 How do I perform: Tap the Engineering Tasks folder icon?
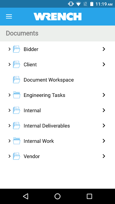pyautogui.click(x=17, y=95)
